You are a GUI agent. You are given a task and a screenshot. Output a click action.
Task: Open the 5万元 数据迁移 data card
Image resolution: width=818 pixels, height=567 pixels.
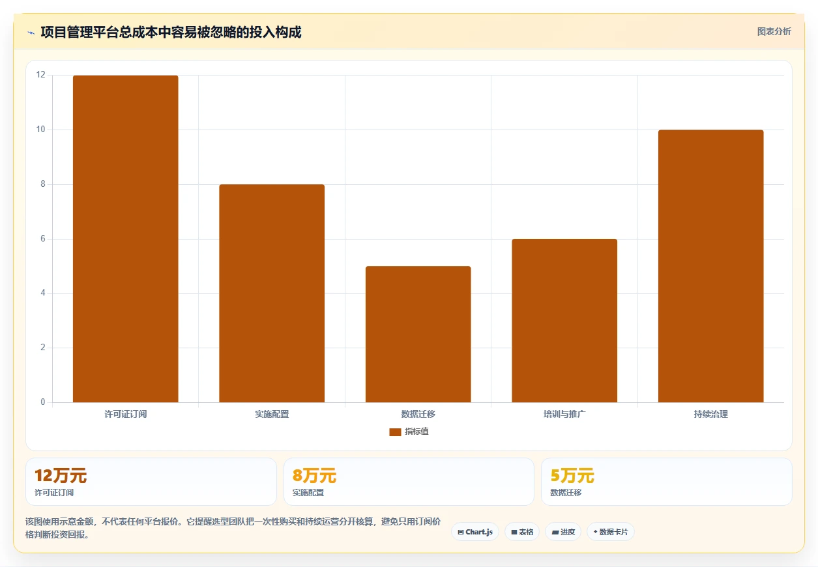click(x=667, y=482)
